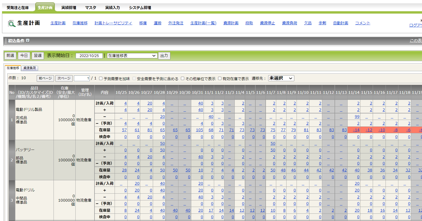Open the 欠品 shortage link
This screenshot has height=221, width=422.
click(308, 23)
